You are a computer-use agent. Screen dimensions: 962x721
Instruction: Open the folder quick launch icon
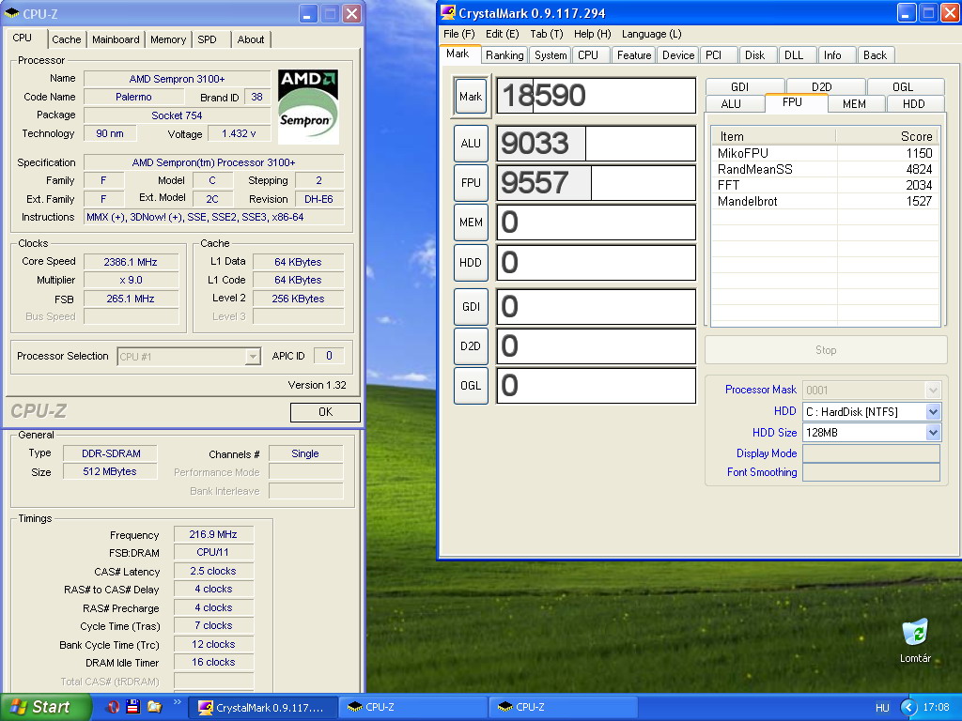(154, 707)
